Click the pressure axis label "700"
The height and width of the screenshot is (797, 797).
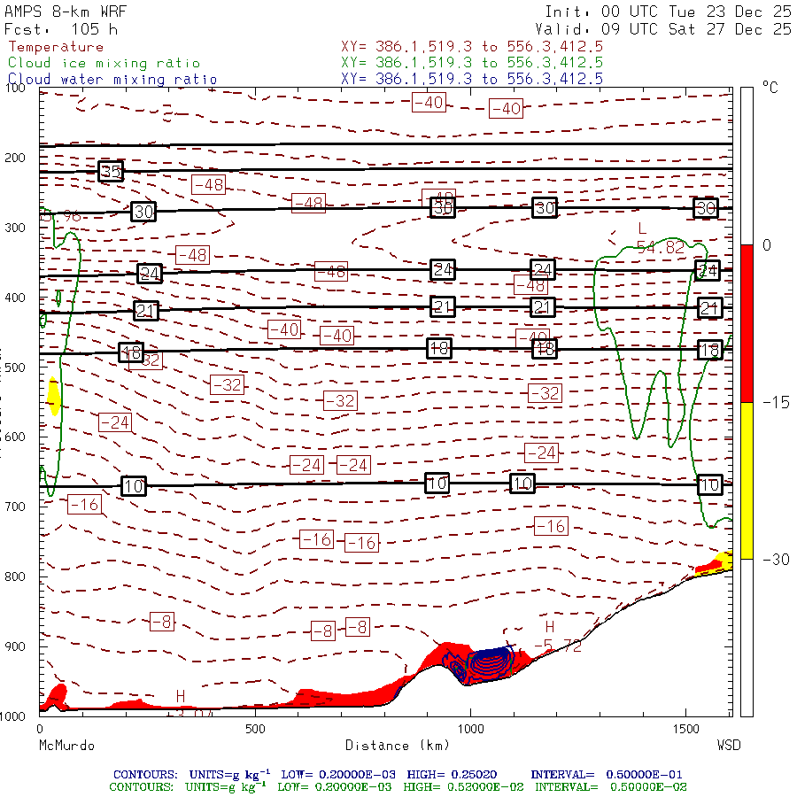pos(15,507)
